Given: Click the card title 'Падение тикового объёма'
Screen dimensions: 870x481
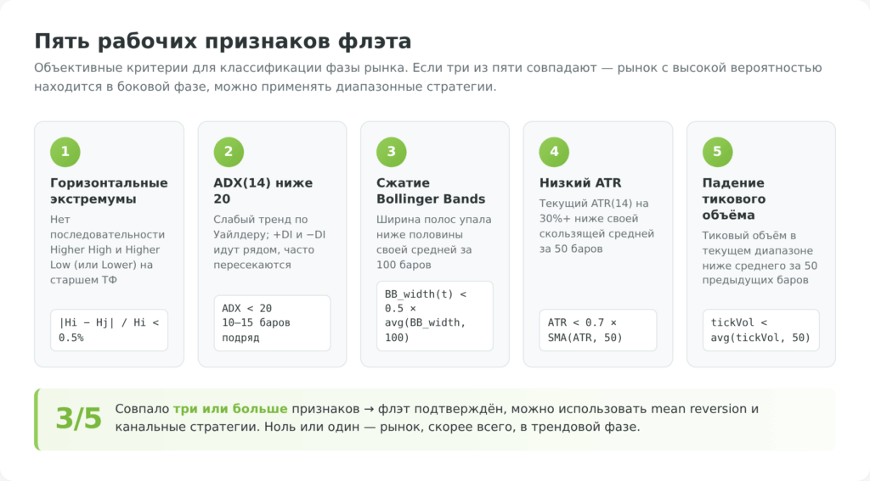Looking at the screenshot, I should point(733,199).
